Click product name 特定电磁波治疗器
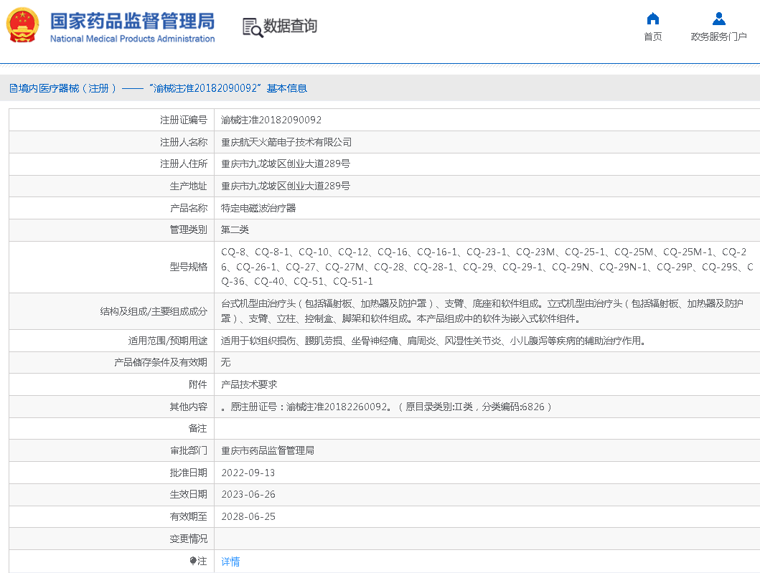The height and width of the screenshot is (573, 760). coord(258,208)
